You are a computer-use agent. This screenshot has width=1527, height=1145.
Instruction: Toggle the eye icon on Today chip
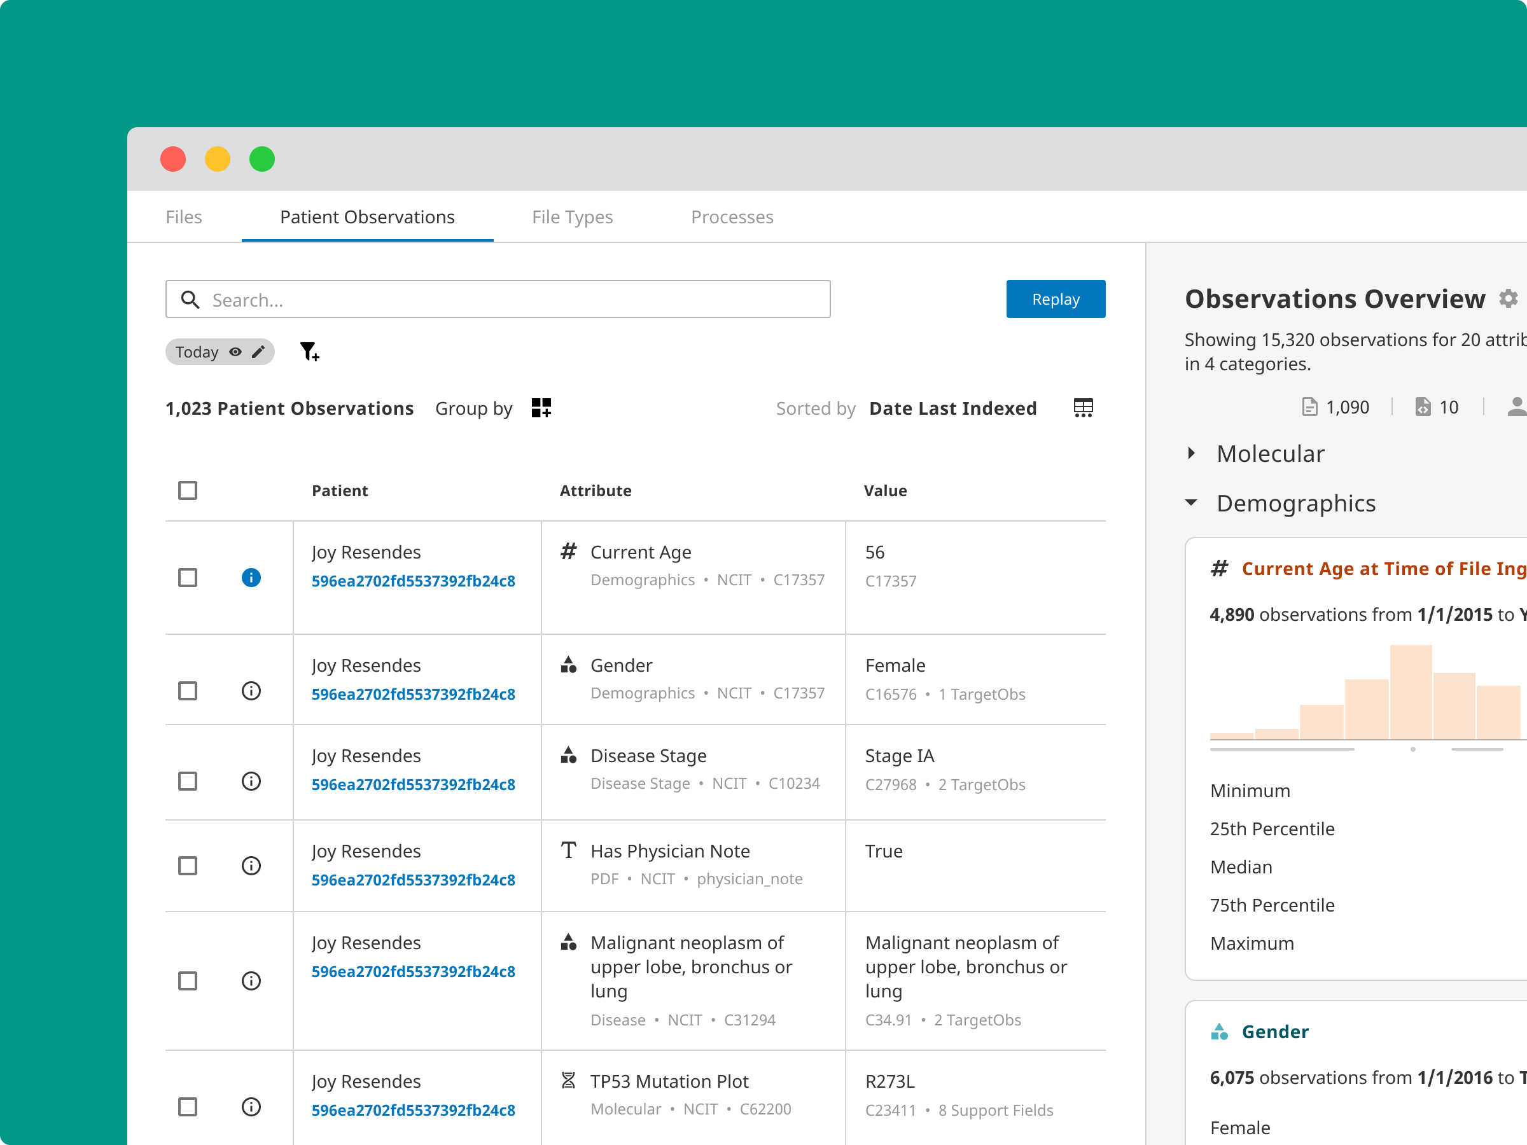235,352
